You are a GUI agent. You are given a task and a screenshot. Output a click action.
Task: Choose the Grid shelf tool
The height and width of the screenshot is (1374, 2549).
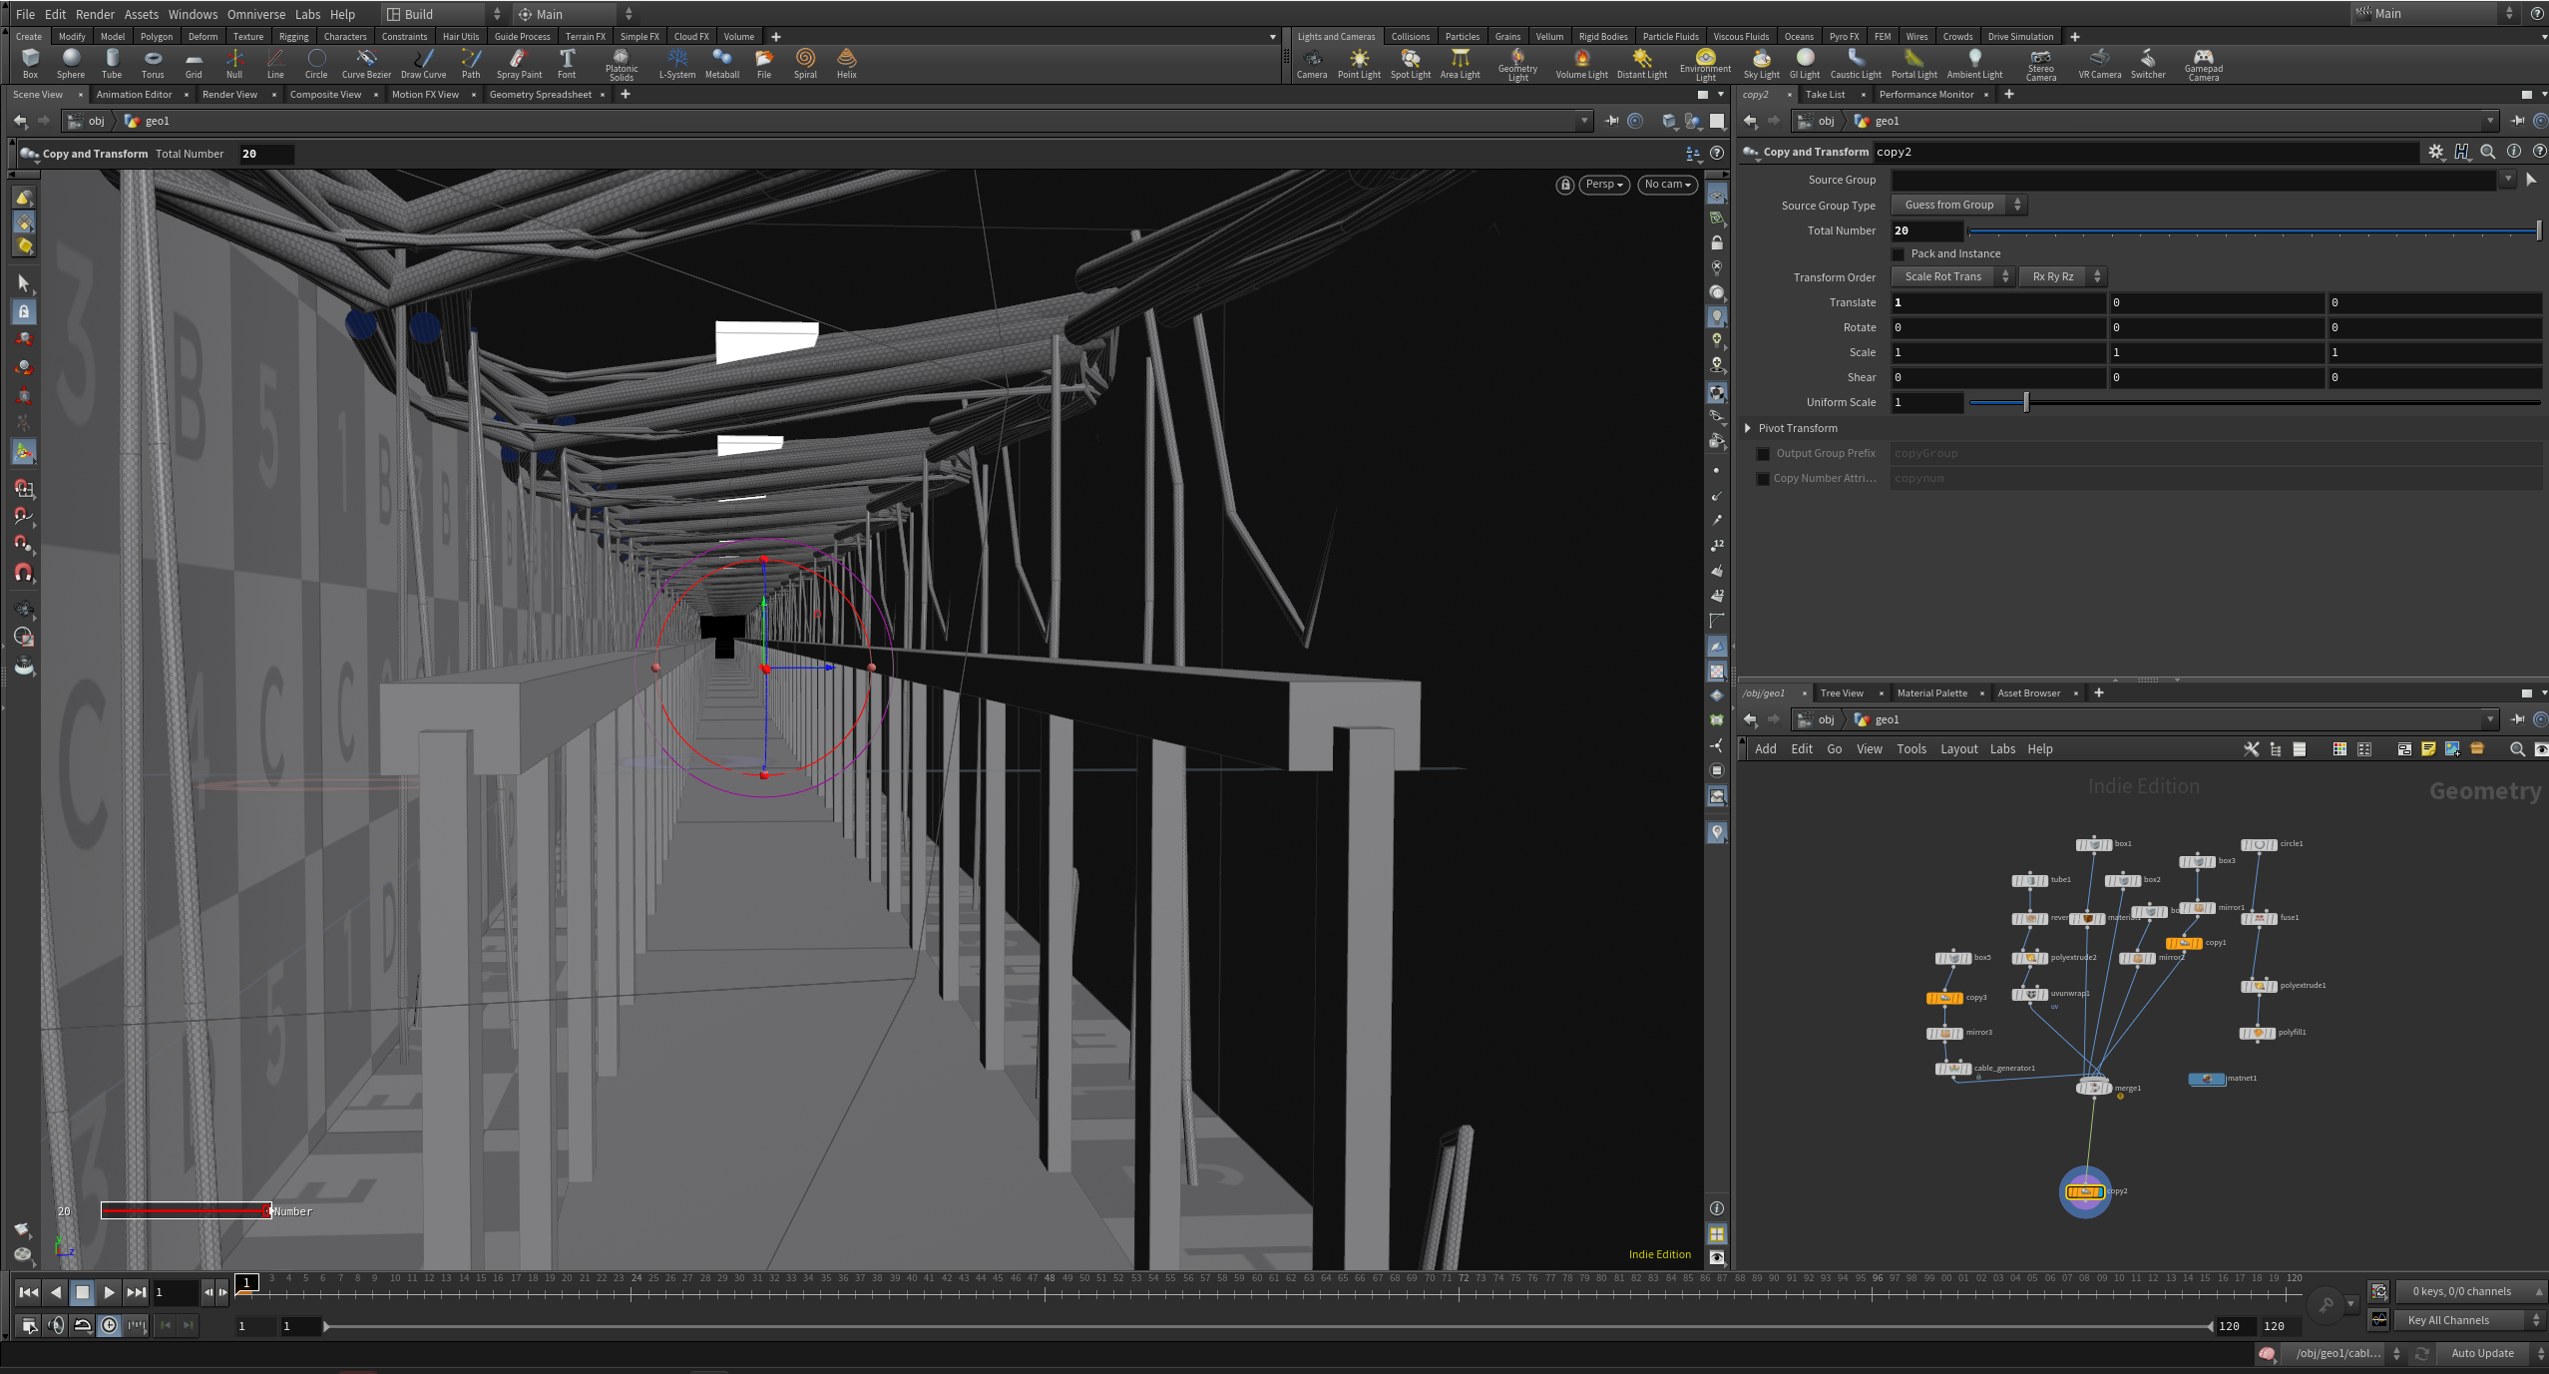click(194, 64)
